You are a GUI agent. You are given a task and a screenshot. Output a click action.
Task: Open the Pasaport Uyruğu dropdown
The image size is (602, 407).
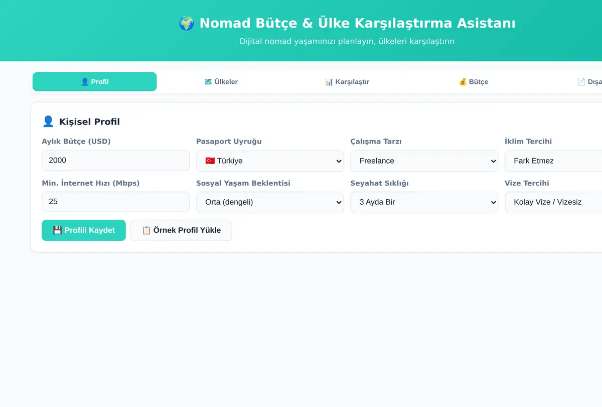pyautogui.click(x=270, y=161)
